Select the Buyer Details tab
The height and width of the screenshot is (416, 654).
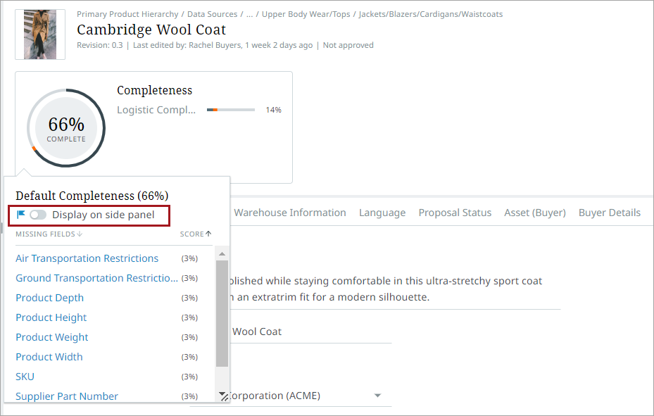pos(609,213)
